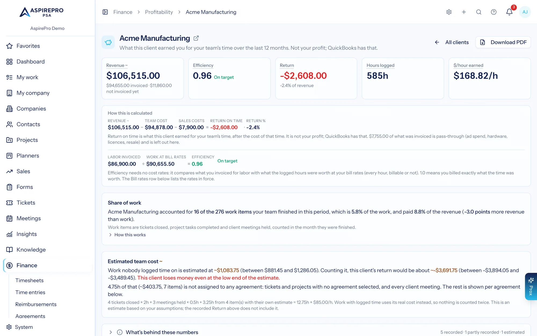Open the help question mark icon
Screen dimensions: 537x336
[494, 12]
